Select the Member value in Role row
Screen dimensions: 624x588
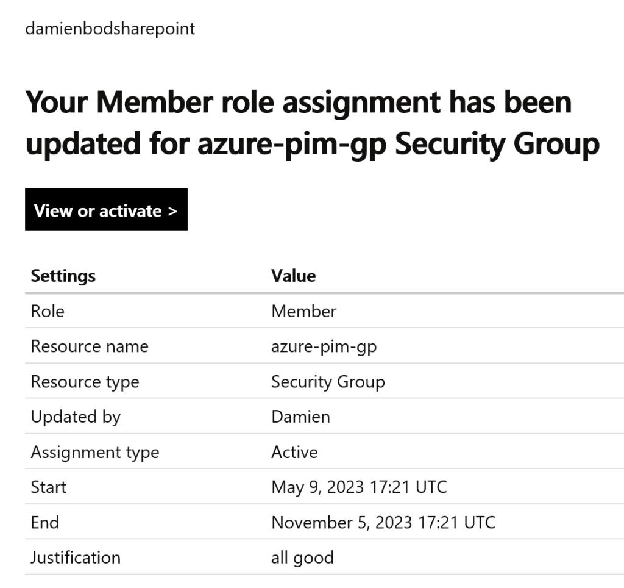pyautogui.click(x=303, y=311)
